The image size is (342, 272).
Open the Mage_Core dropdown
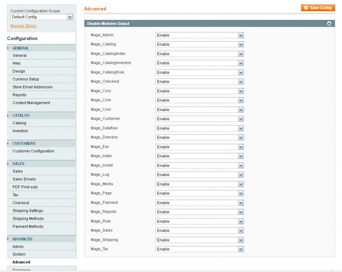(x=199, y=100)
